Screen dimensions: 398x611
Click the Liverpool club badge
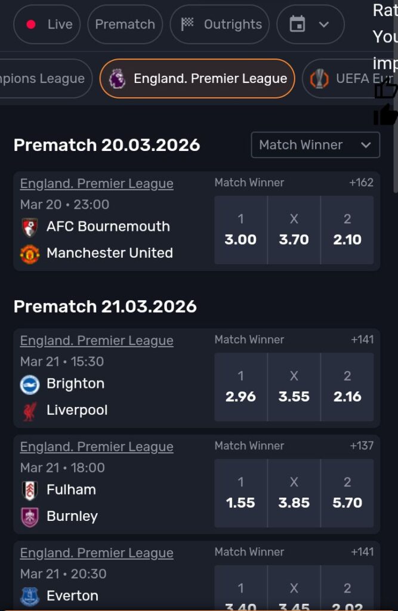pos(29,411)
